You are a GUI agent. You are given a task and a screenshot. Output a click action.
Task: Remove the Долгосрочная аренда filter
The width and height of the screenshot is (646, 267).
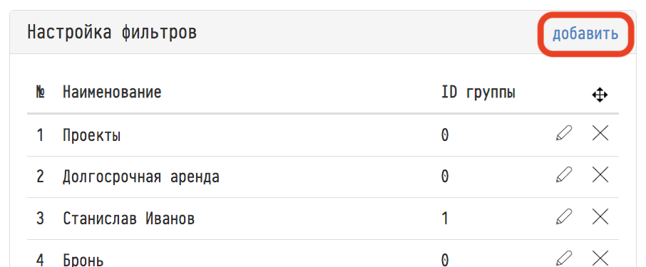tap(600, 175)
